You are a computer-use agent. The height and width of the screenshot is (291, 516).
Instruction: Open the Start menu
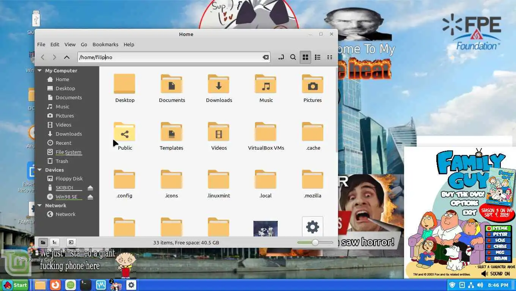[15, 285]
